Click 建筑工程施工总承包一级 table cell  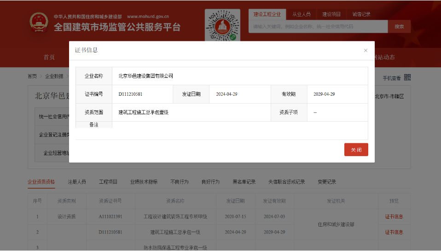pyautogui.click(x=175, y=232)
